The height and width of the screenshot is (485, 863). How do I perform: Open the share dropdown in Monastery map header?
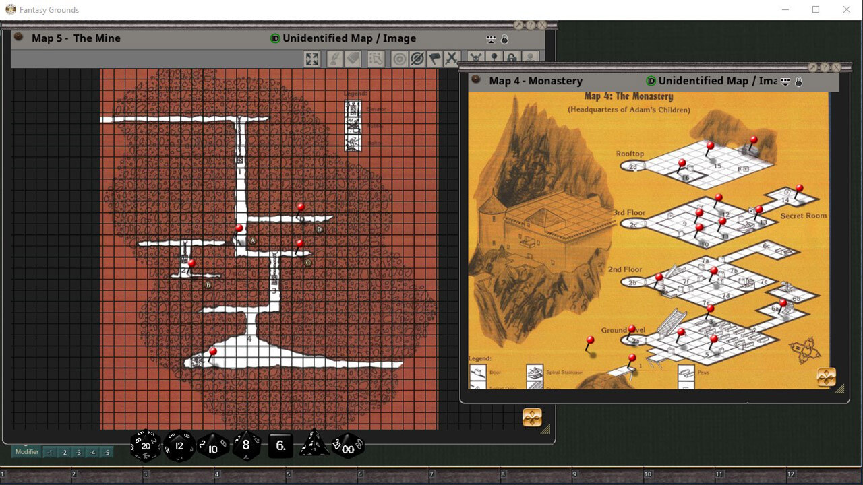785,82
